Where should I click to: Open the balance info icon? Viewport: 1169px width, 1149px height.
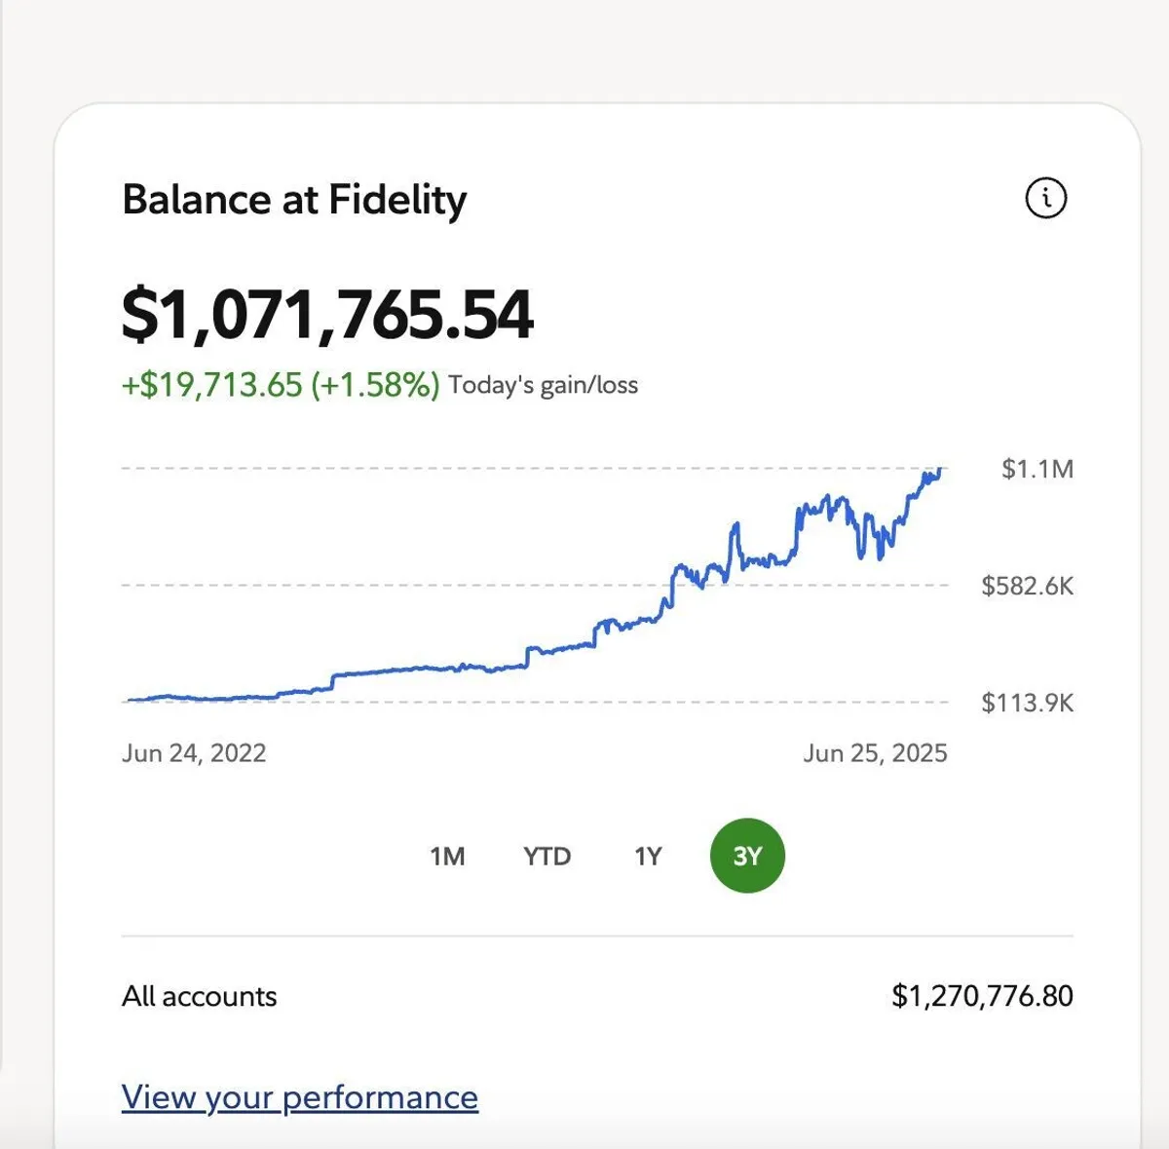pos(1045,199)
